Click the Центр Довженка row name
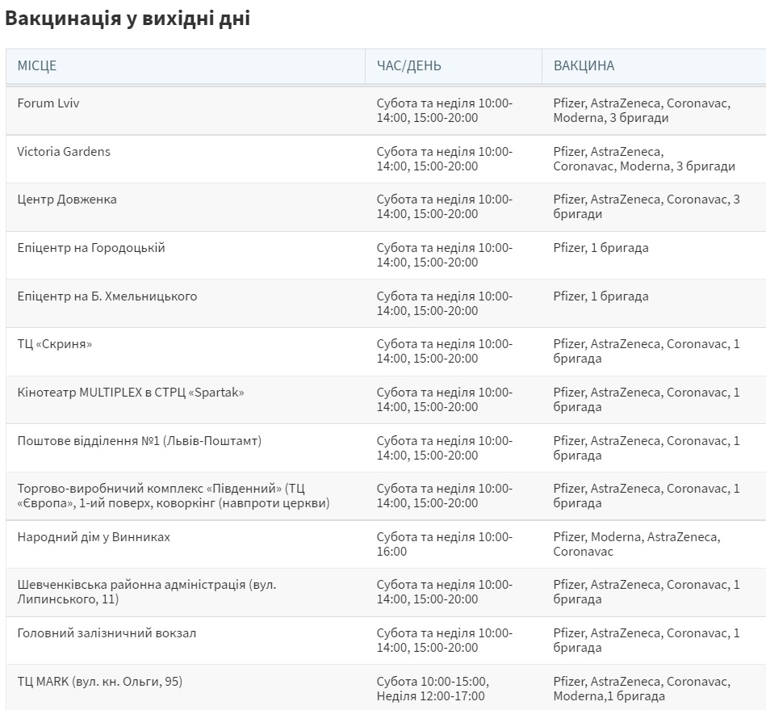 pos(67,200)
